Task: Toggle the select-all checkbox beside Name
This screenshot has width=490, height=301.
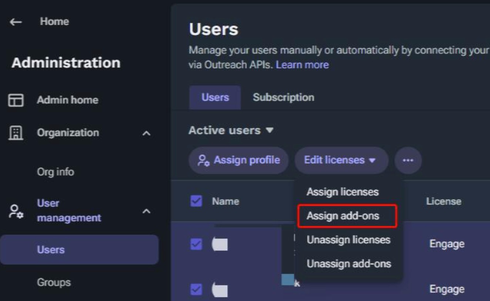Action: pos(196,202)
